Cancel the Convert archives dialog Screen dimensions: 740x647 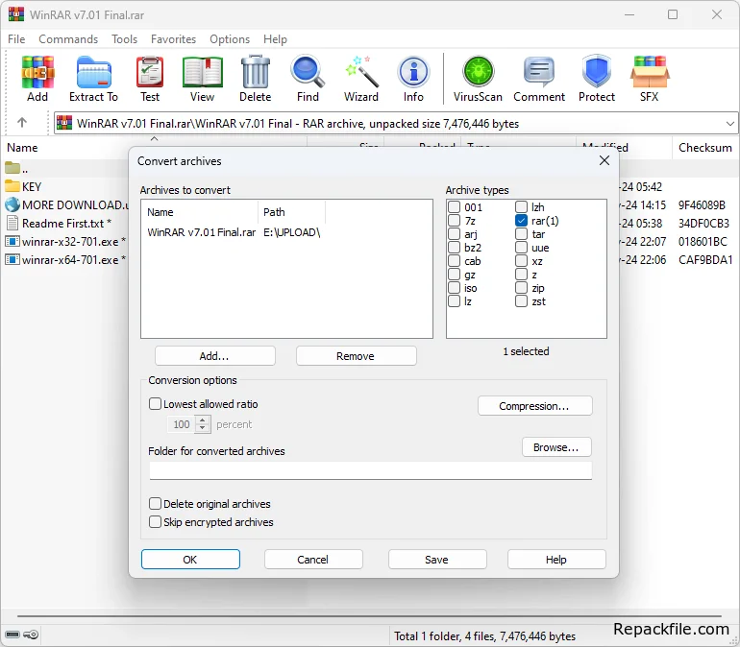pos(313,560)
